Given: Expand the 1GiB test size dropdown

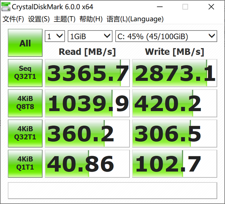Looking at the screenshot, I should [x=90, y=36].
